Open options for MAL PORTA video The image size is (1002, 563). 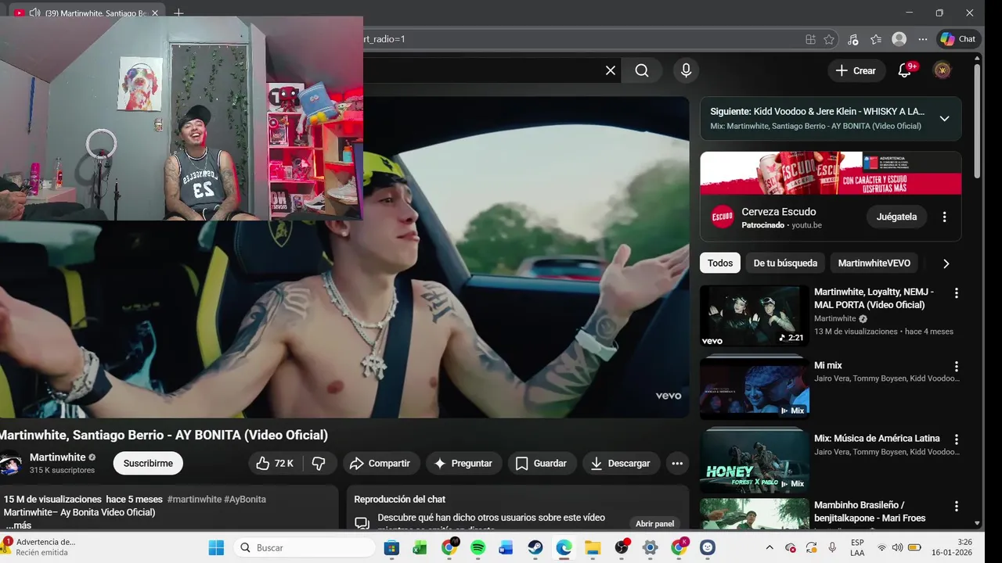click(x=956, y=293)
